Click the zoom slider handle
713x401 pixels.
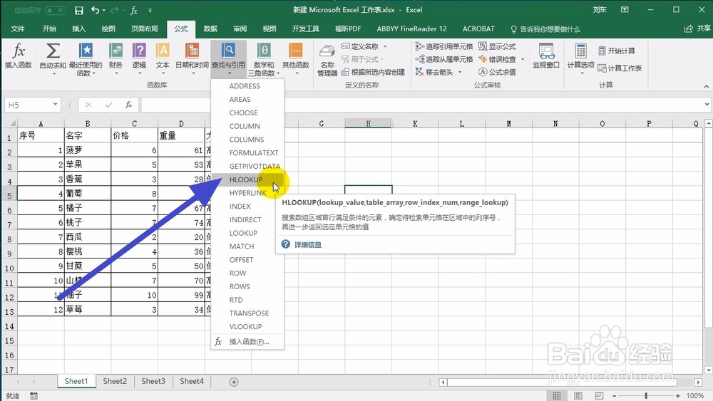[x=646, y=395]
